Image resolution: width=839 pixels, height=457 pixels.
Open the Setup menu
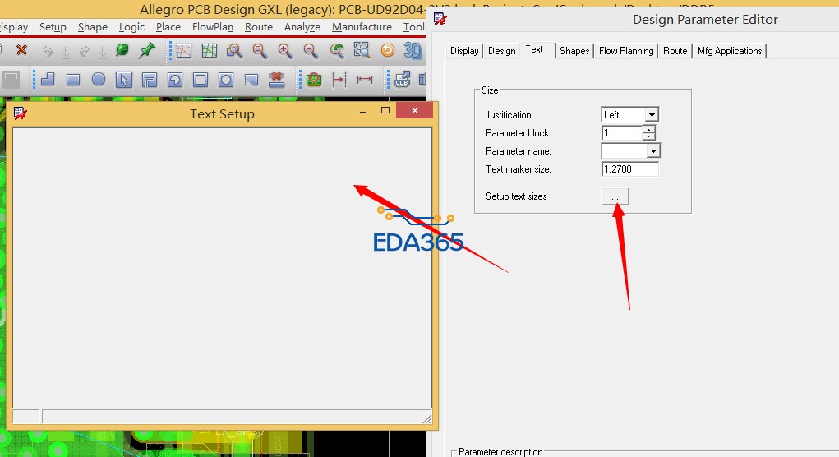53,27
